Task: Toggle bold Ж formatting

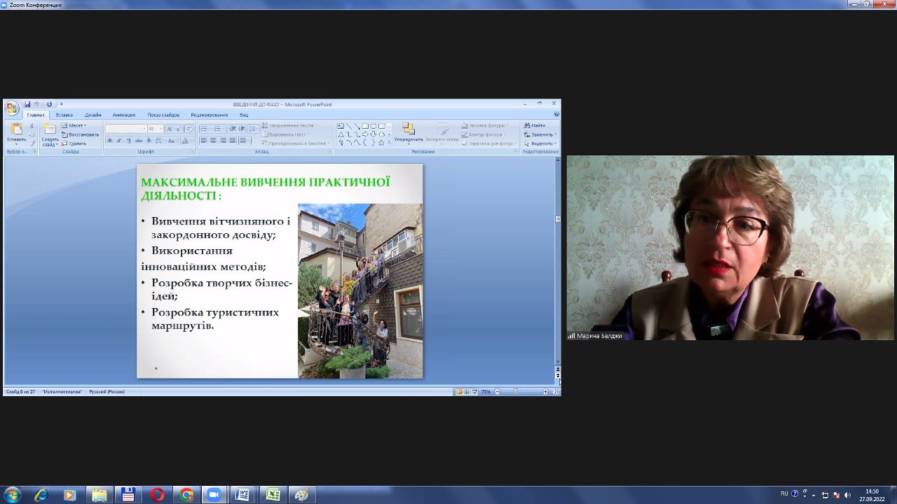Action: point(109,141)
